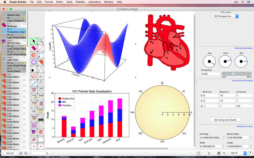Pick the red control-point circle tool
Image resolution: width=254 pixels, height=158 pixels.
coord(34,76)
